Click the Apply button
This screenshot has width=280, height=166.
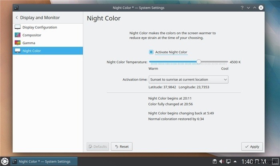[252, 146]
